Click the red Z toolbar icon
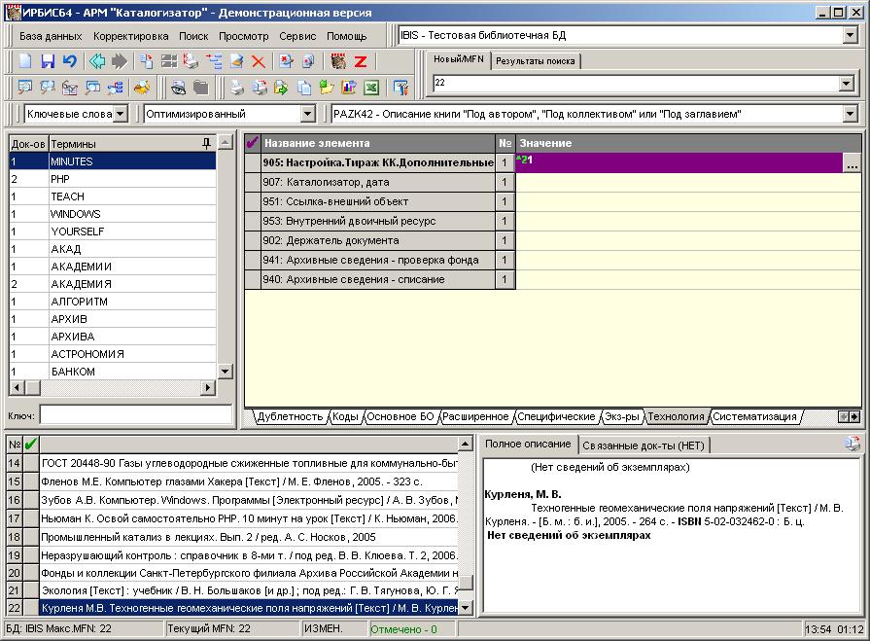The image size is (870, 641). 360,61
